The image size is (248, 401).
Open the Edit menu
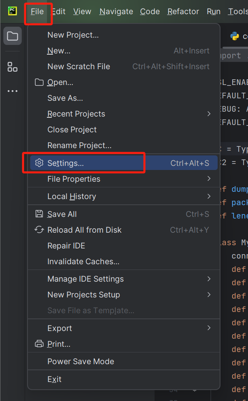(59, 11)
